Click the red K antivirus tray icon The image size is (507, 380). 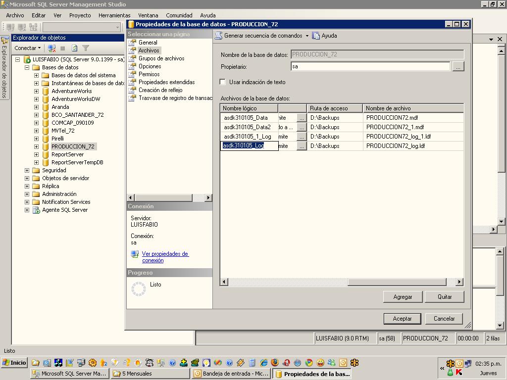coord(459,372)
